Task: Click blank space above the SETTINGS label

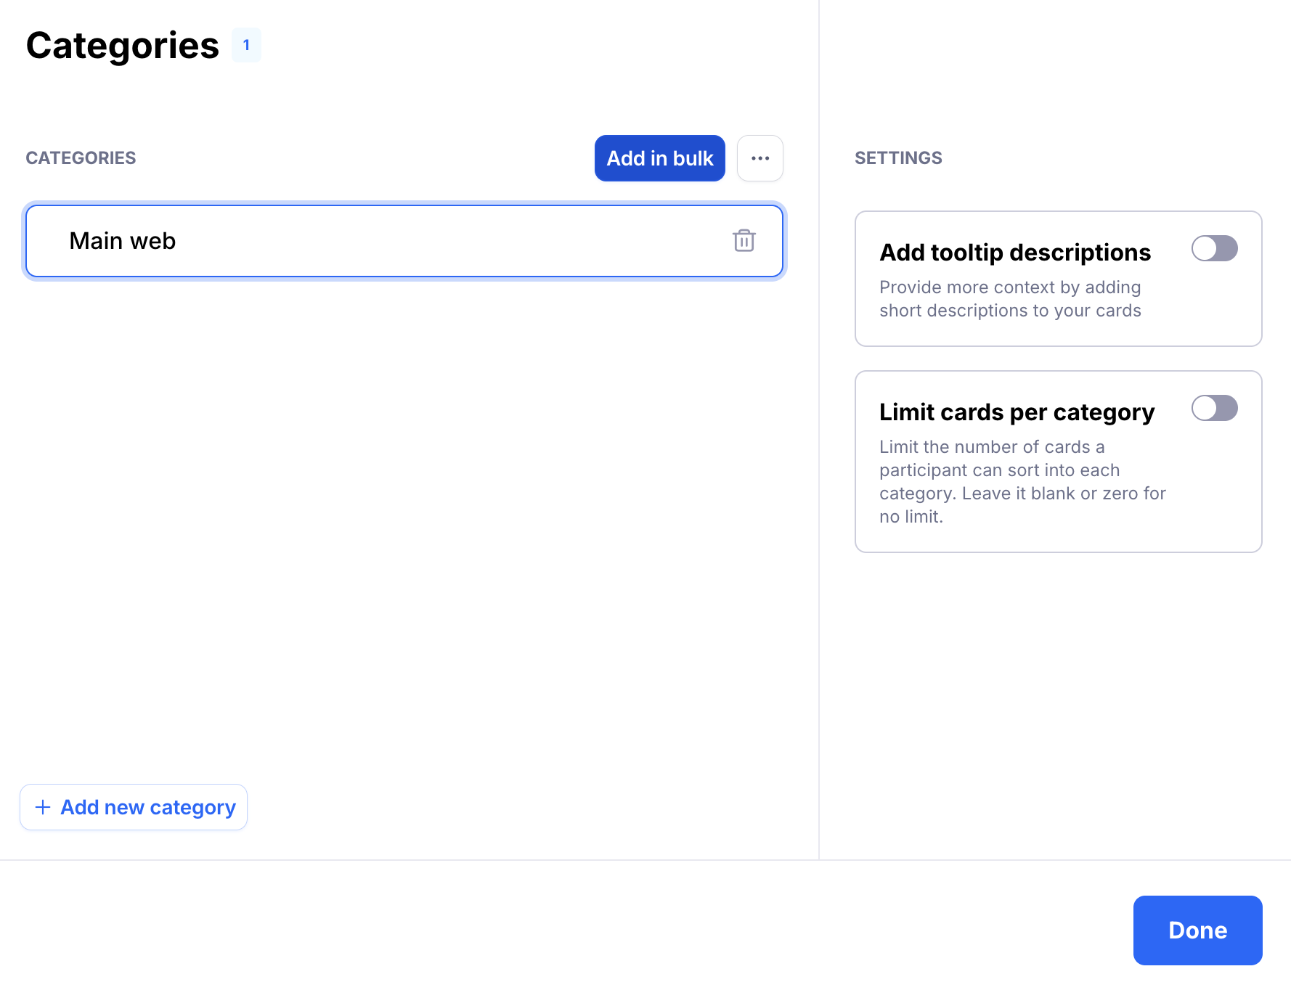Action: (x=1053, y=73)
